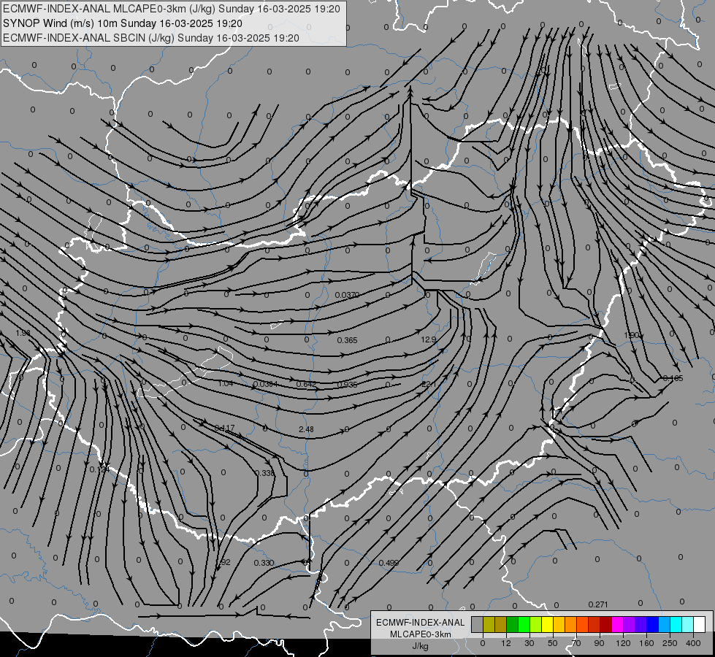Image resolution: width=715 pixels, height=657 pixels.
Task: Click the map value 0.124
Action: (99, 469)
